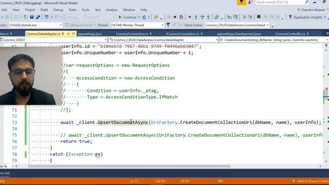
Task: Click the refresh browser link icon
Action: (144, 17)
